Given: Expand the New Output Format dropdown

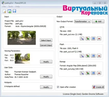Looking at the screenshot, I should [x=82, y=22].
